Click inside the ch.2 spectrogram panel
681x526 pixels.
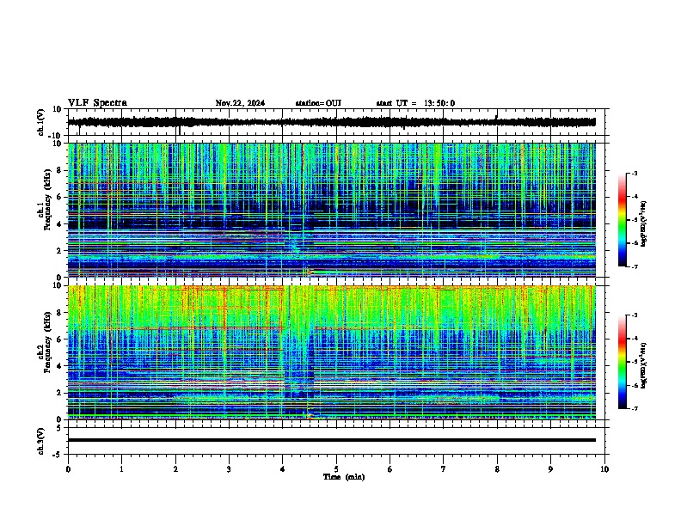331,352
